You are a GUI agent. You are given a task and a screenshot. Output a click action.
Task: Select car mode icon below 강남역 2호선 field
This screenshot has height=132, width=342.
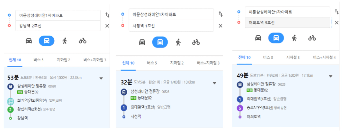pyautogui.click(x=29, y=41)
